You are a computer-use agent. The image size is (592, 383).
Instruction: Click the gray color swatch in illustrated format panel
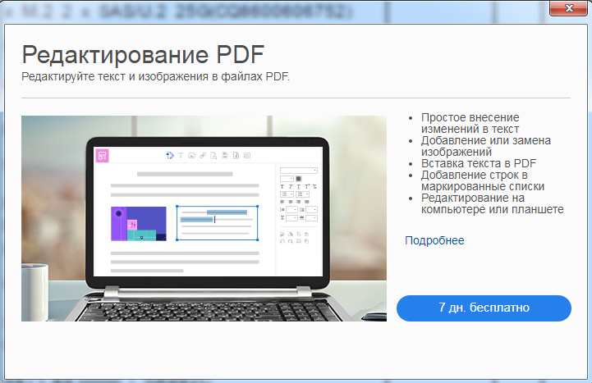[300, 179]
